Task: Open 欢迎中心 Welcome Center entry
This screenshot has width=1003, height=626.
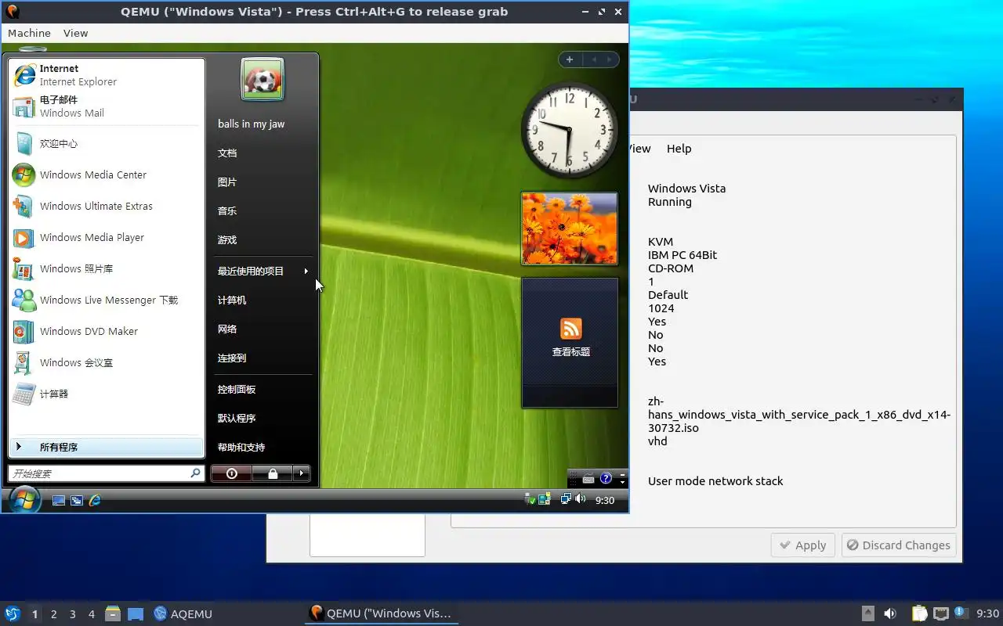Action: (107, 144)
